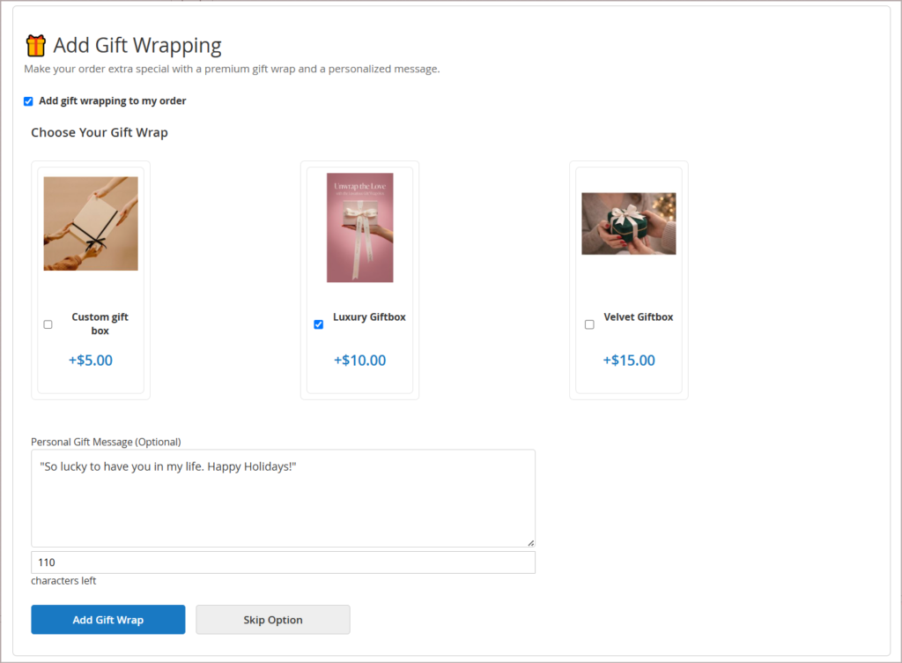Click the Luxury Giftbox label text
Image resolution: width=902 pixels, height=663 pixels.
click(369, 317)
